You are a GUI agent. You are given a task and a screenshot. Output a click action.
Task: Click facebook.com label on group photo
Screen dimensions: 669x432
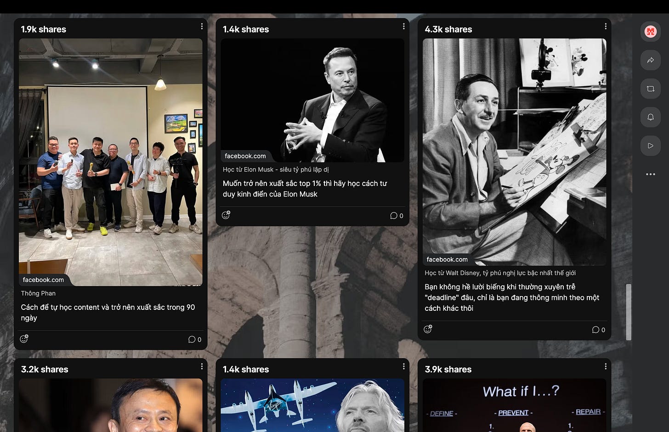43,280
